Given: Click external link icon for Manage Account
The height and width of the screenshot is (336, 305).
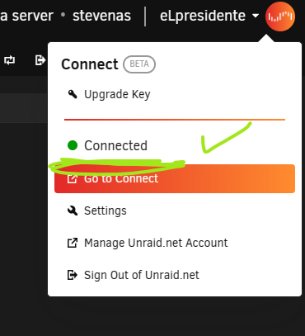Looking at the screenshot, I should 73,243.
